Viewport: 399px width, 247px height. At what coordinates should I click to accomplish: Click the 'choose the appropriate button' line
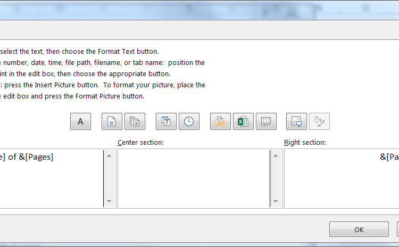[85, 74]
